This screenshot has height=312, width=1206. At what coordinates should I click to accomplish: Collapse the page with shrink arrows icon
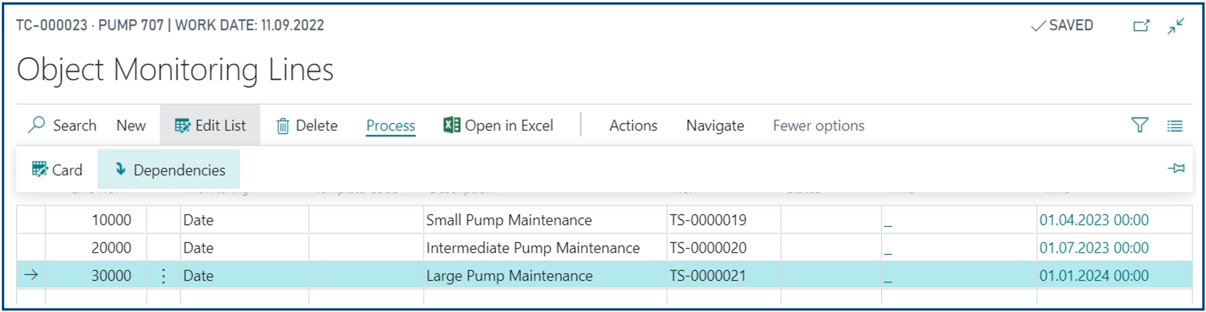pos(1176,26)
